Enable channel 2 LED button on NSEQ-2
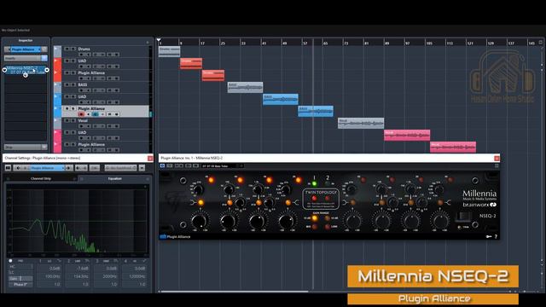Image resolution: width=546 pixels, height=307 pixels. [x=328, y=183]
